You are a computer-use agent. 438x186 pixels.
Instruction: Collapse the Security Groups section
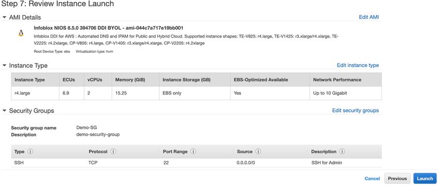tap(4, 111)
